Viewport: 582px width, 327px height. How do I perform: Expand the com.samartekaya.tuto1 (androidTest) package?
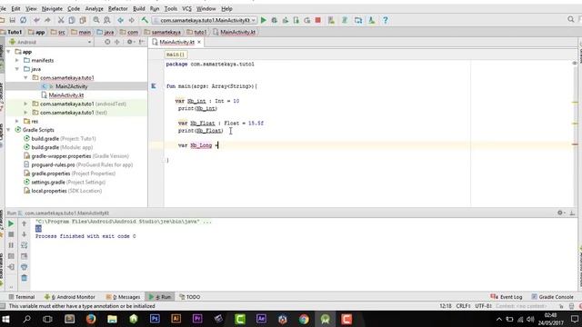[x=25, y=104]
